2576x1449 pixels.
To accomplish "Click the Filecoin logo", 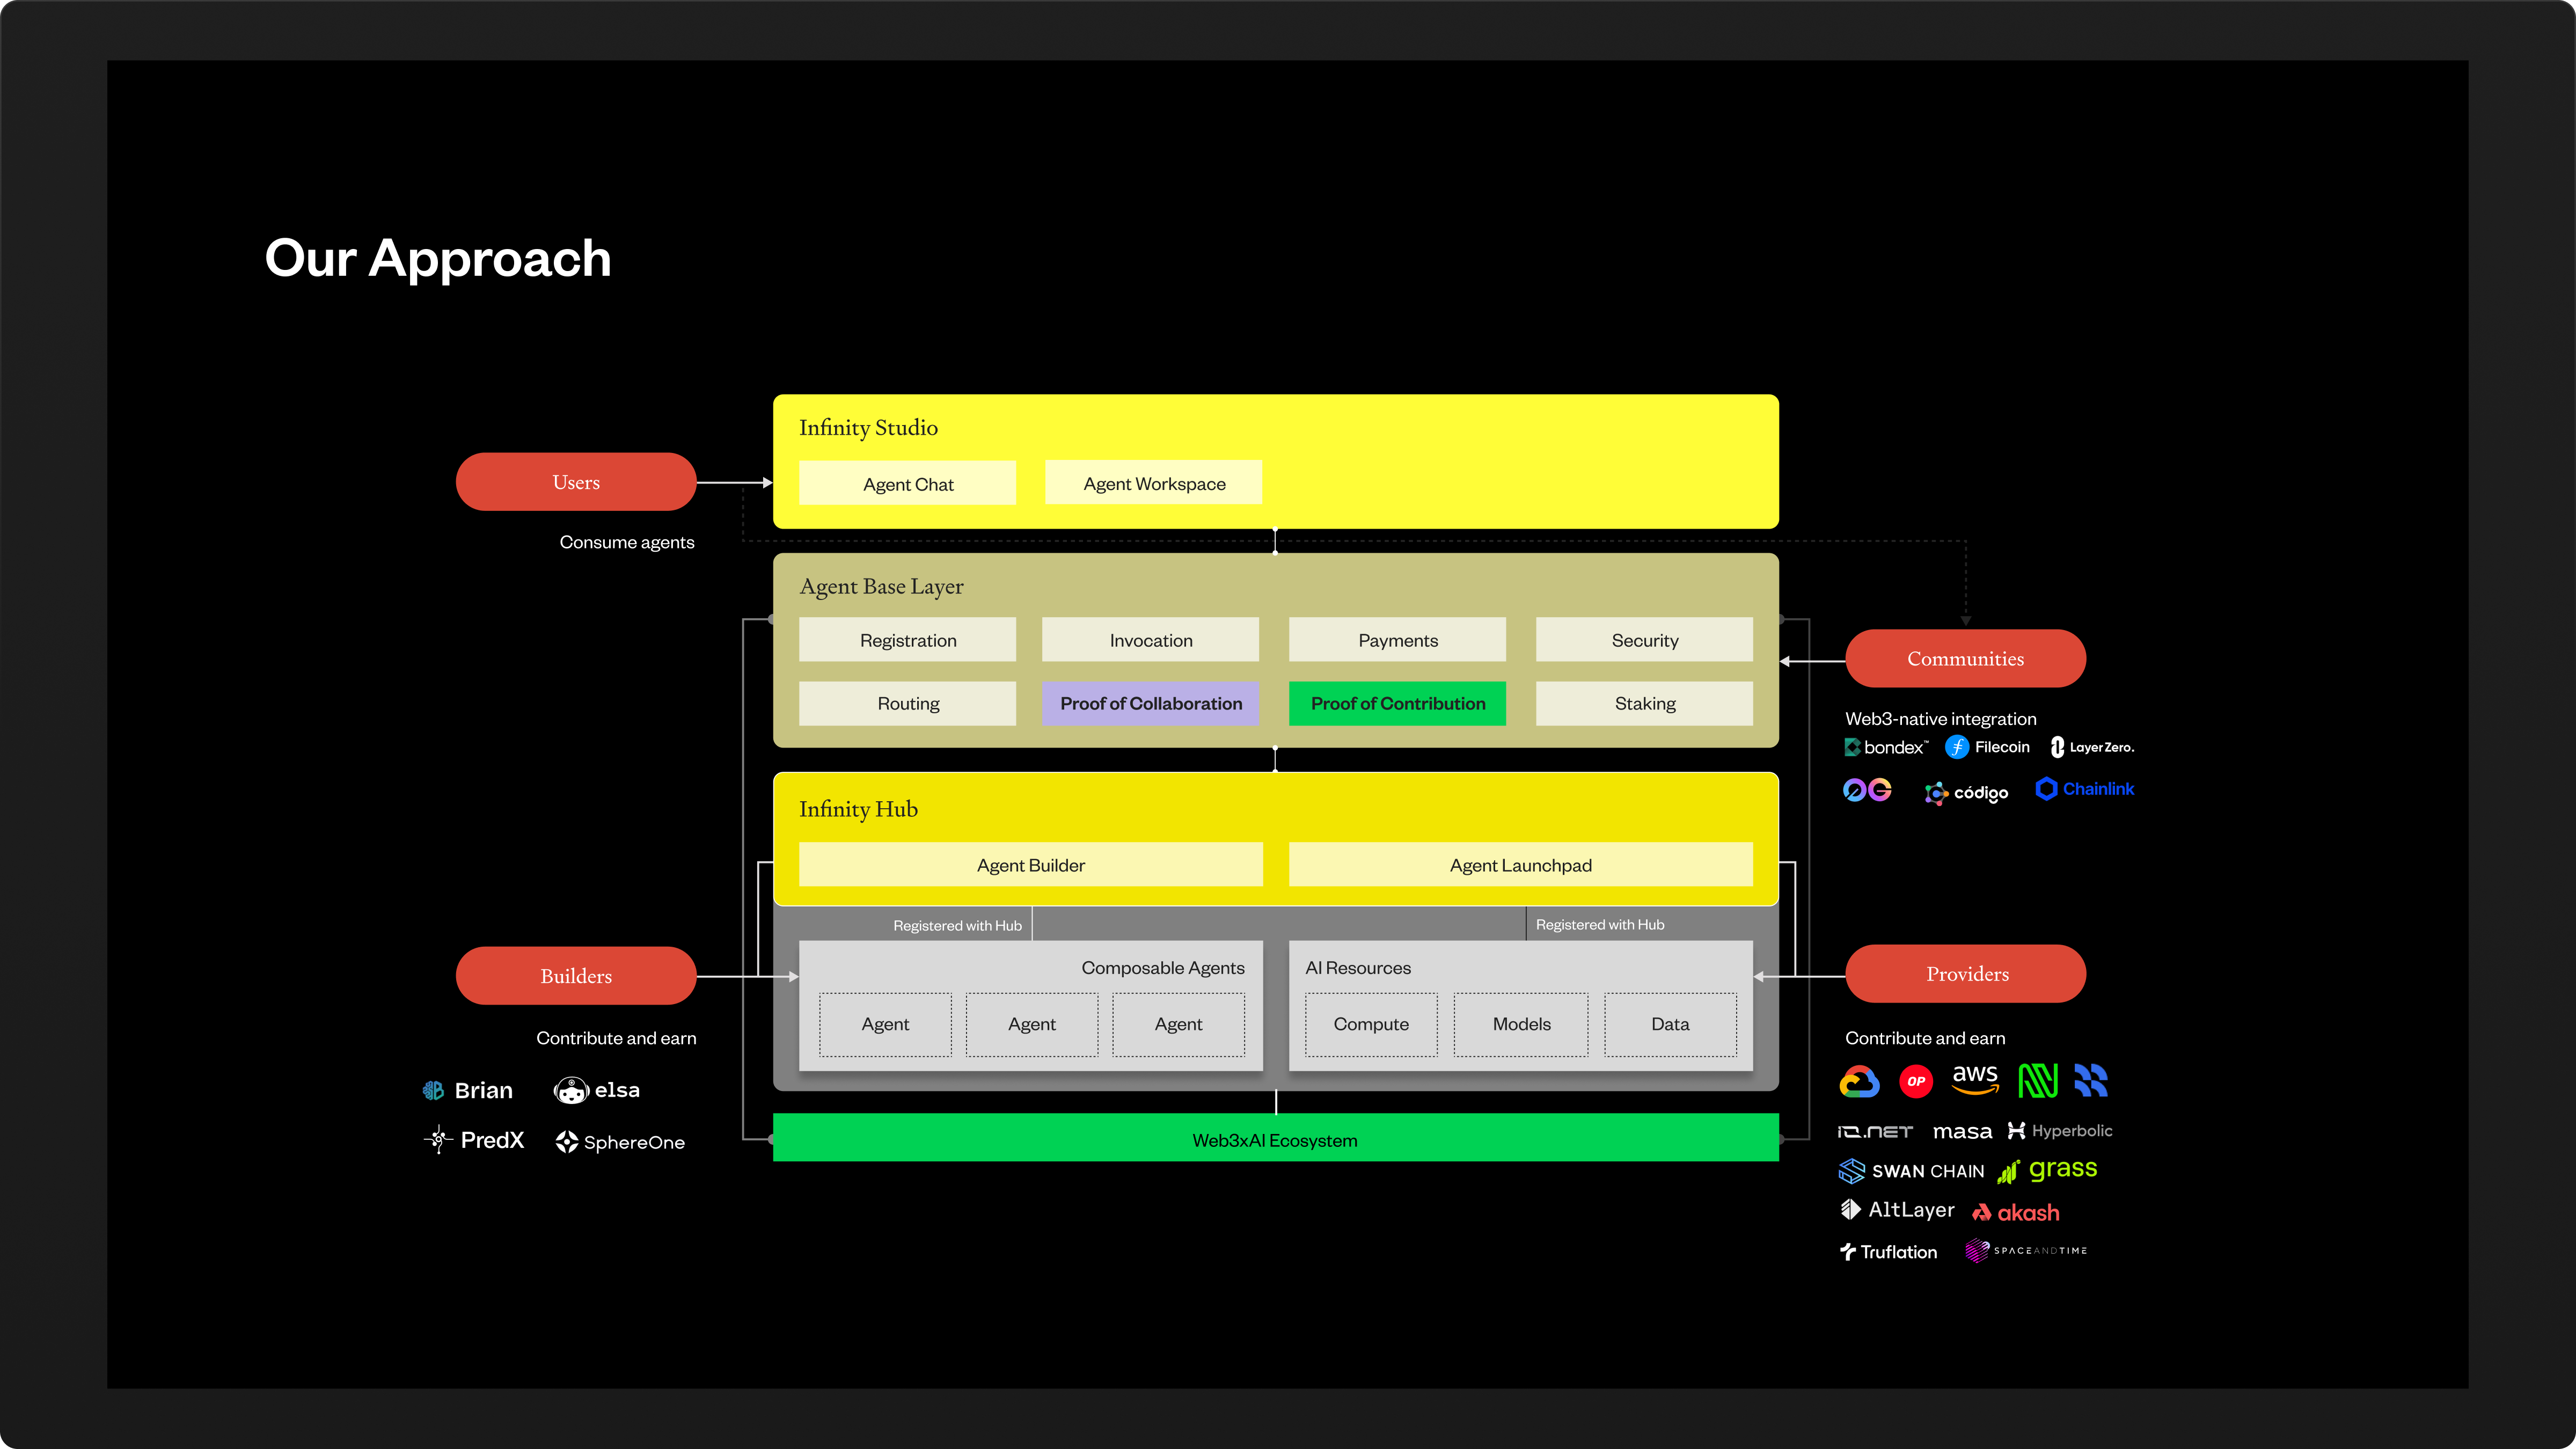I will pyautogui.click(x=1987, y=747).
